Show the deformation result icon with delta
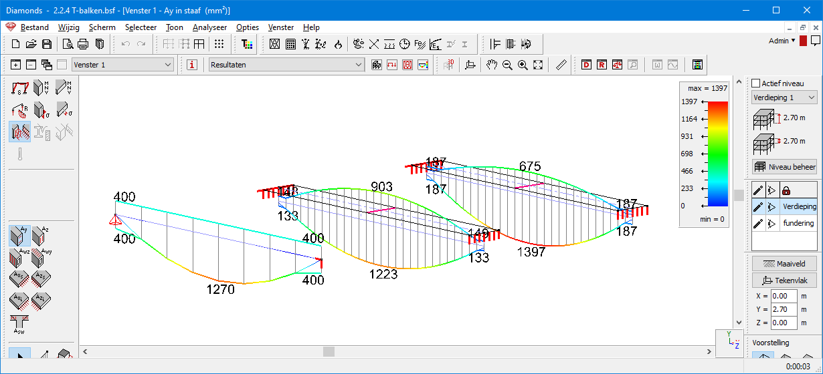The width and height of the screenshot is (823, 374). pos(19,88)
